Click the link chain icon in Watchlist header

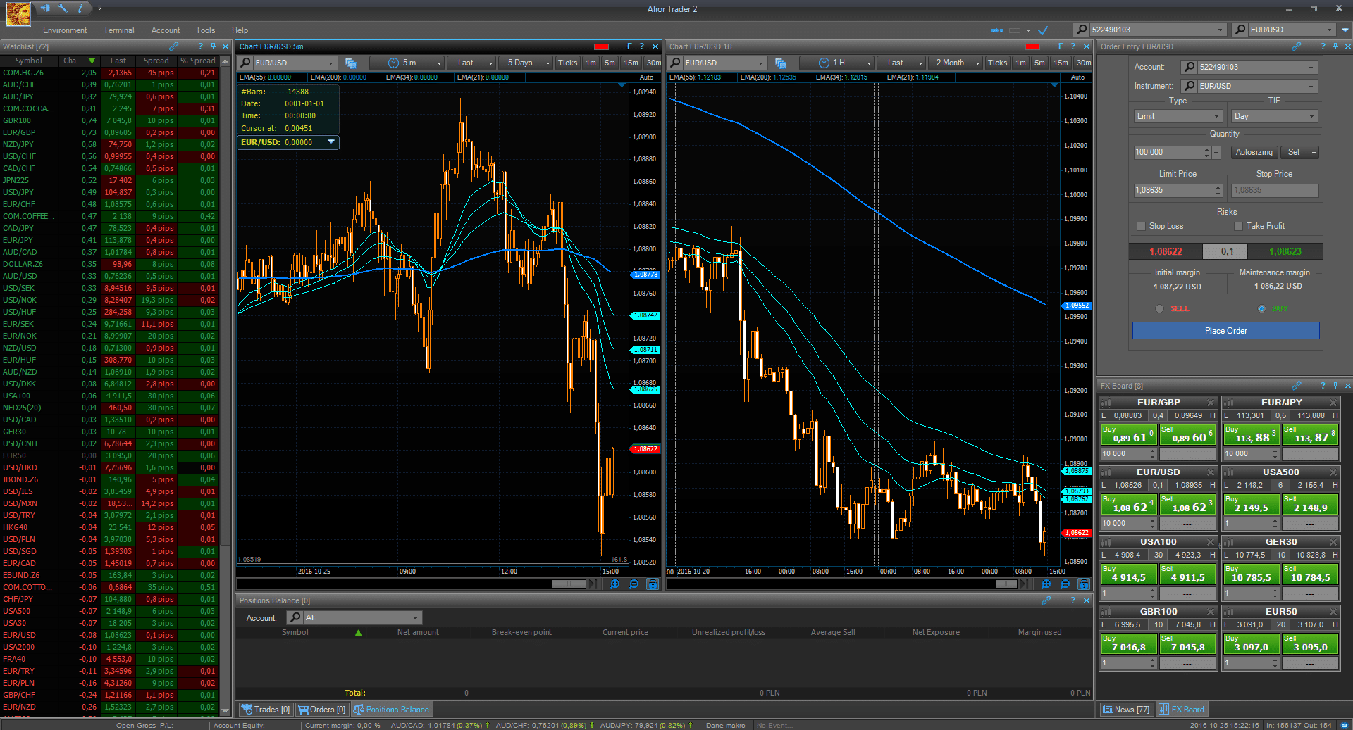(174, 46)
